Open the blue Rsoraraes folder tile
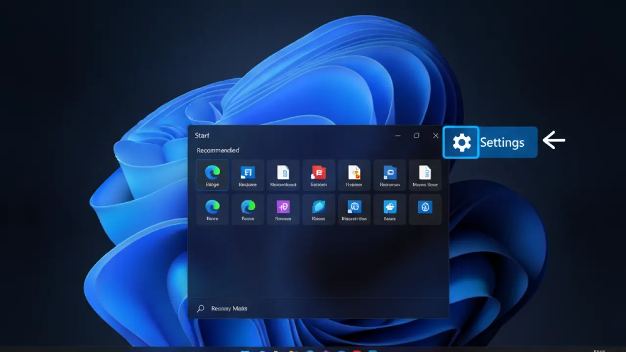Viewport: 626px width, 352px height. tap(390, 175)
